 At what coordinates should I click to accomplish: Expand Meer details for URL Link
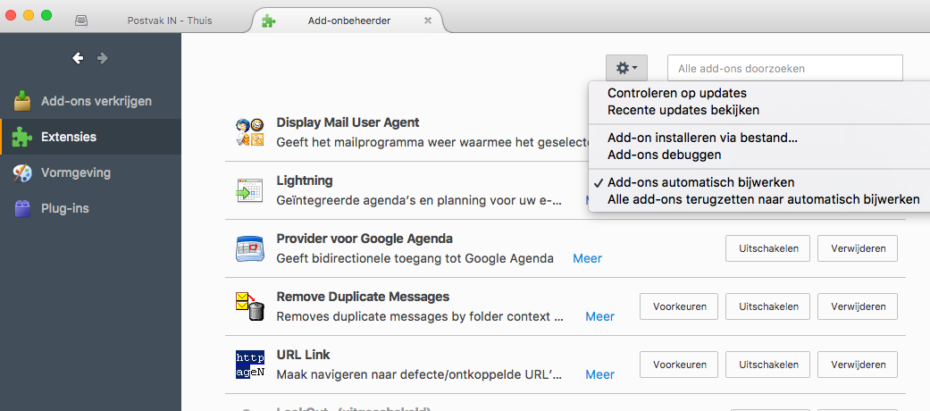click(x=599, y=374)
